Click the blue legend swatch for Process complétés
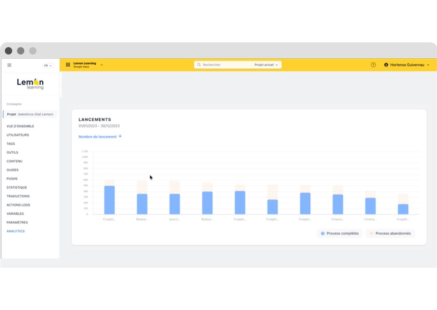The image size is (437, 310). pyautogui.click(x=322, y=234)
